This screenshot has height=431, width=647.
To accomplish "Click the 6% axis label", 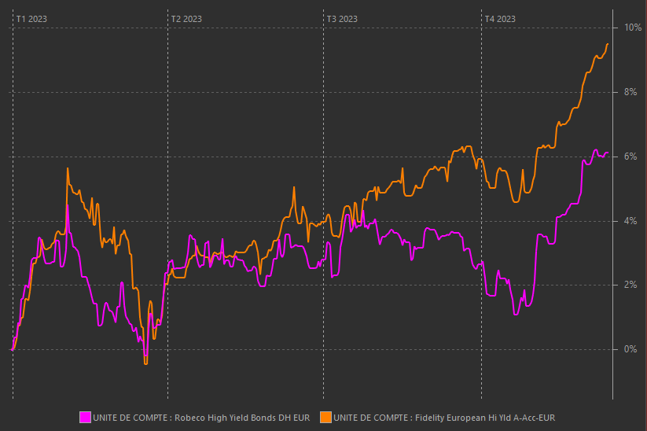I will point(630,157).
